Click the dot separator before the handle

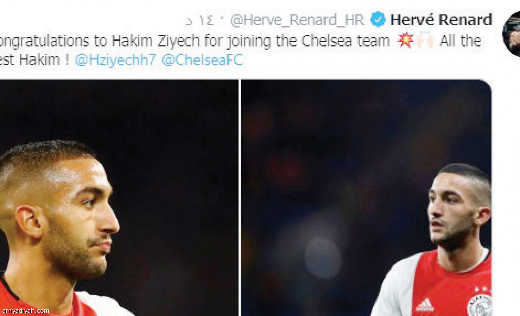tap(222, 20)
